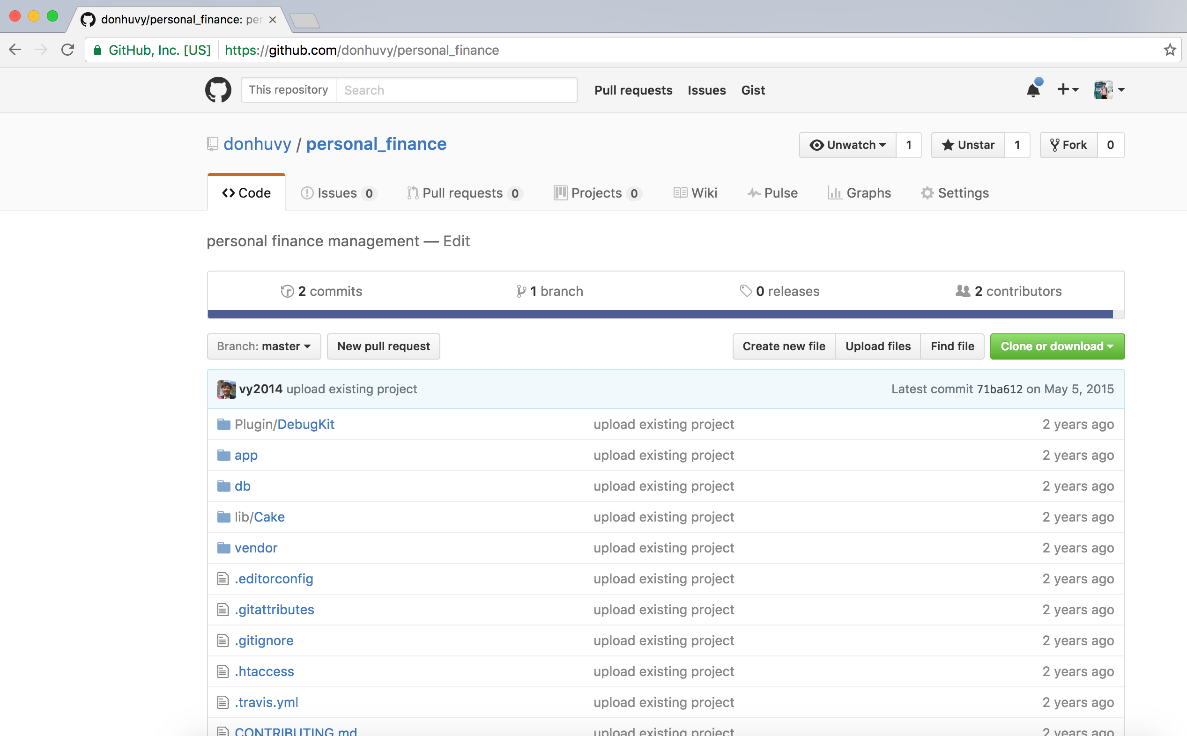Click the Edit description link
1187x736 pixels.
(x=456, y=241)
